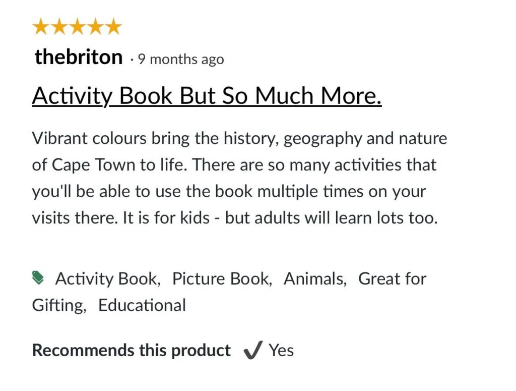This screenshot has height=391, width=516.
Task: Open review titled Activity Book But So Much More
Action: coord(207,96)
